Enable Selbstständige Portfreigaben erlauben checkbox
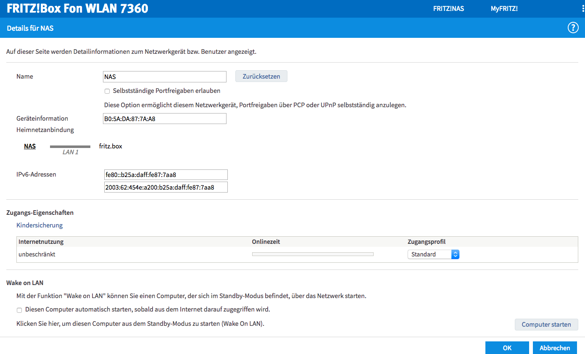Image resolution: width=585 pixels, height=354 pixels. (107, 91)
